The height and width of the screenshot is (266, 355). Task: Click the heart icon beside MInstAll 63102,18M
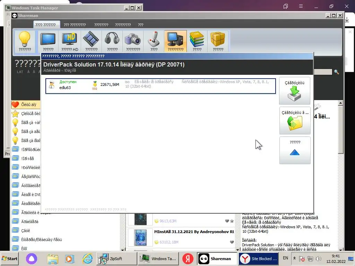point(232,242)
